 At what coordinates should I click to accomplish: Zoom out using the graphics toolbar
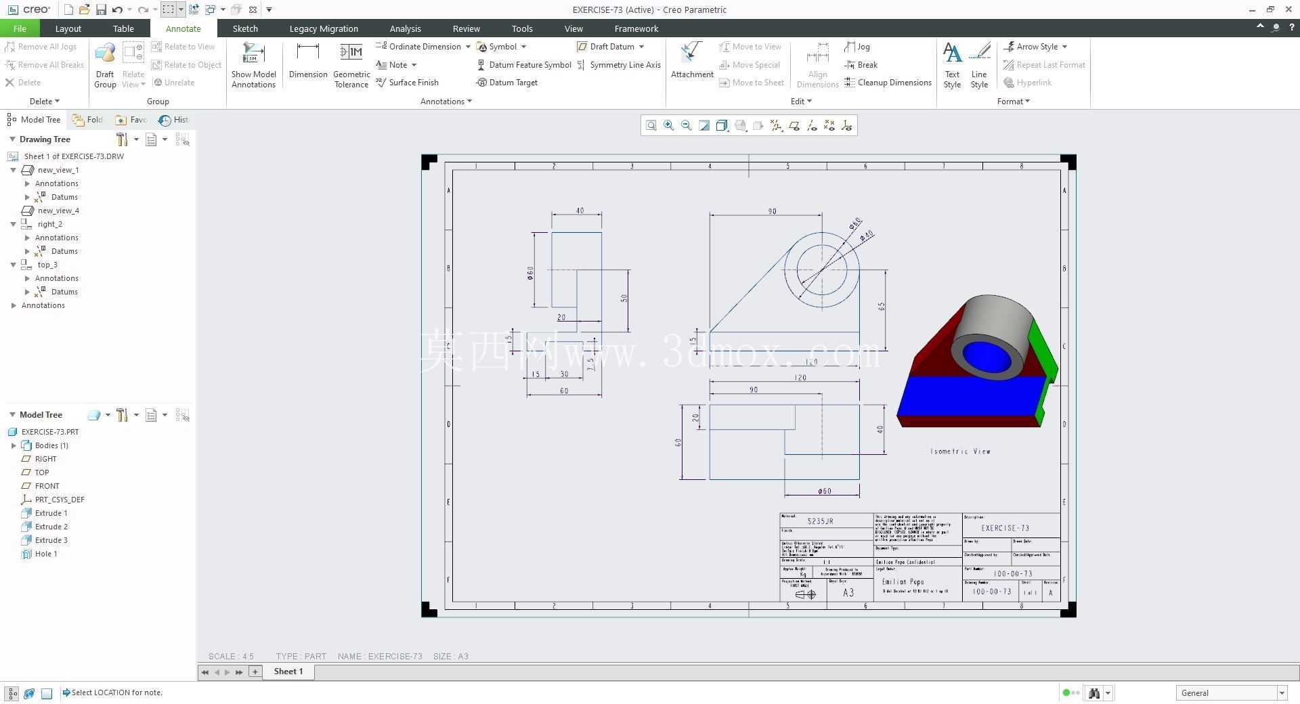(x=686, y=125)
